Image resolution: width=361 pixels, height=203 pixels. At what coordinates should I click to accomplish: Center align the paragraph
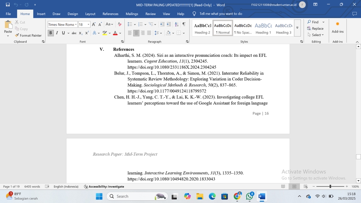point(136,33)
